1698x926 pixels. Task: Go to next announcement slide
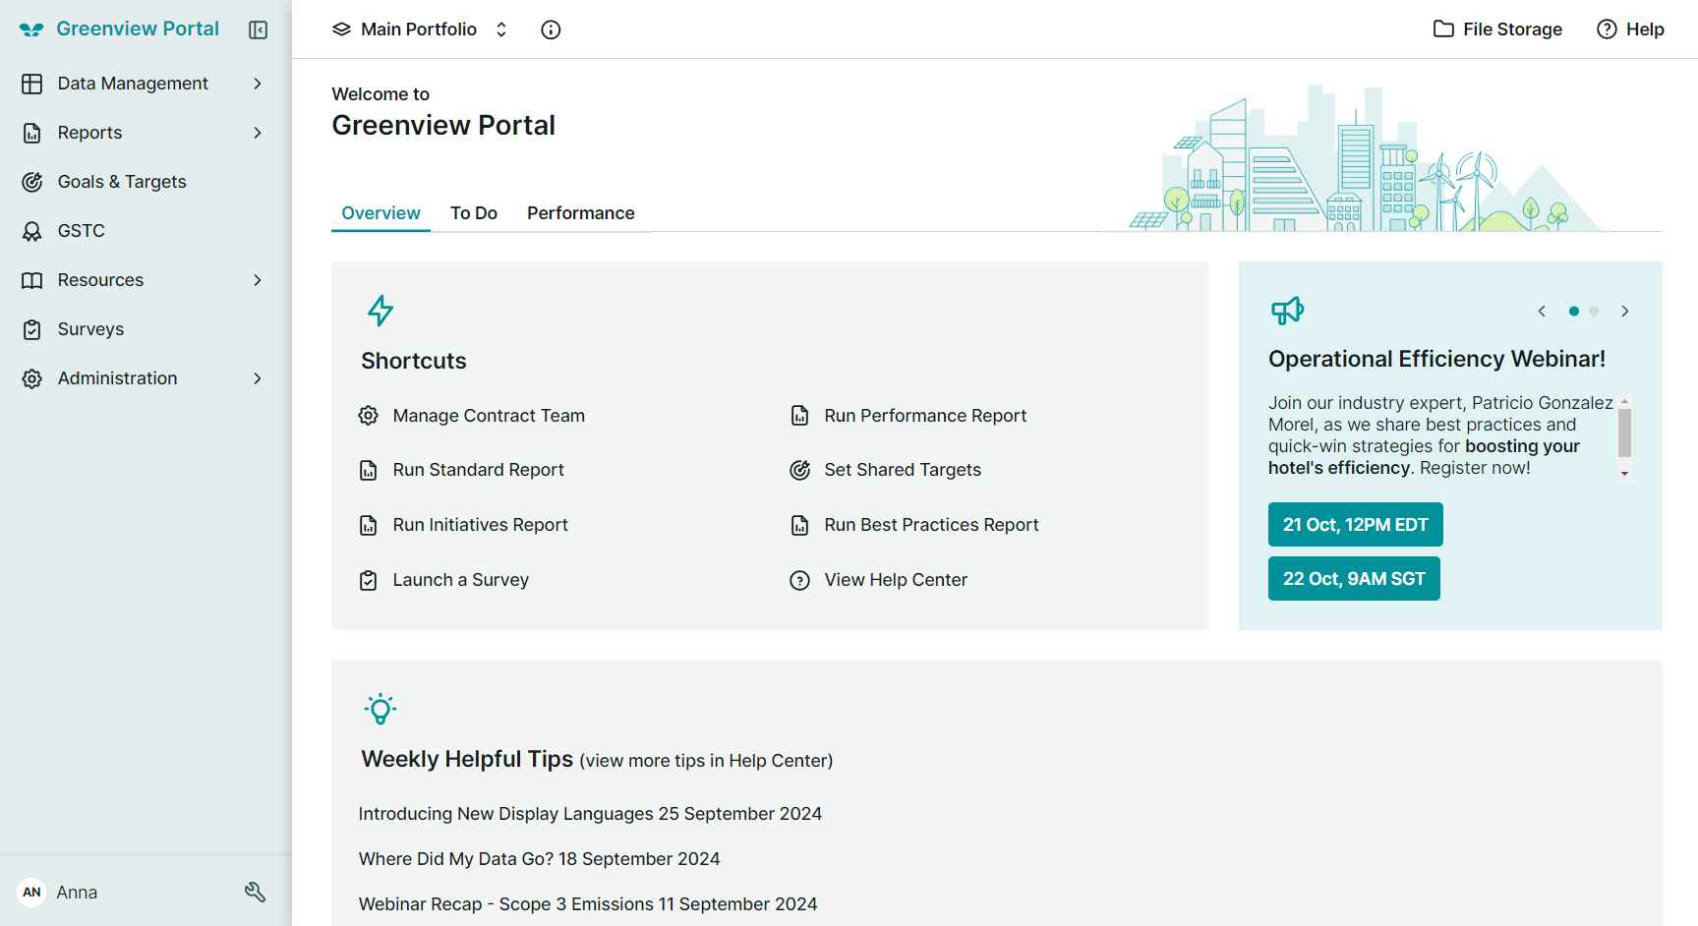click(x=1625, y=311)
